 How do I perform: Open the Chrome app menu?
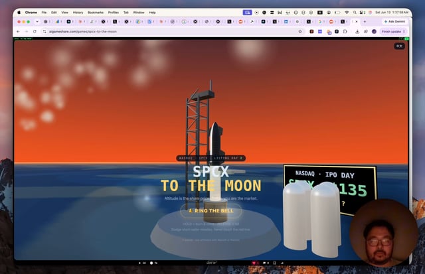[31, 13]
